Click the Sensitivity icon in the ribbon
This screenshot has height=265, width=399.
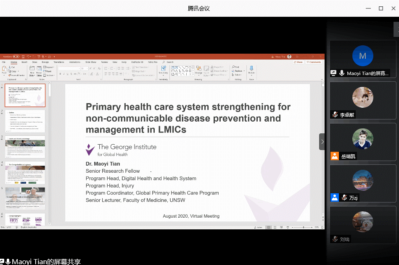[x=164, y=69]
